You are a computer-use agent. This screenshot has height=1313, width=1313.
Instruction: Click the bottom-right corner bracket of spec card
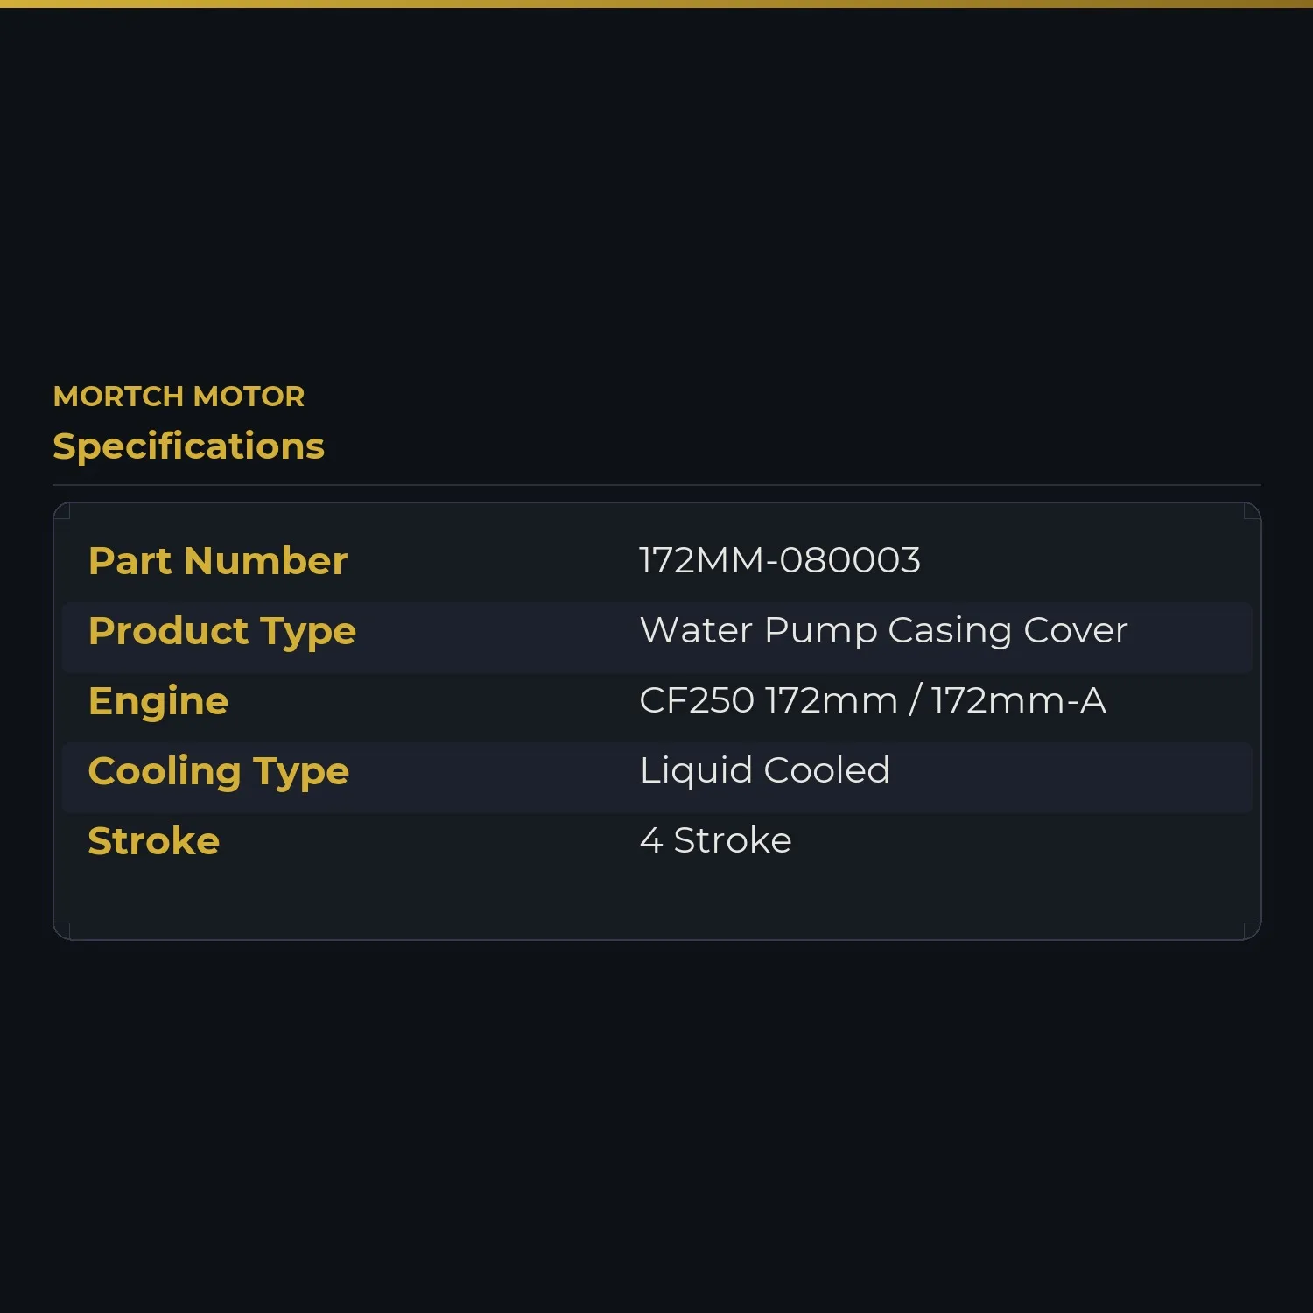click(x=1253, y=931)
